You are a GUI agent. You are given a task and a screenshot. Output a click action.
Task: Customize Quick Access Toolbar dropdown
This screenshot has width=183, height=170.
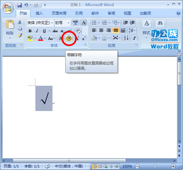pos(45,5)
